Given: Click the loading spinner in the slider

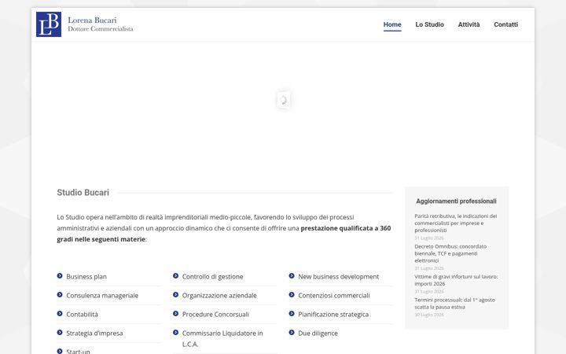Looking at the screenshot, I should pyautogui.click(x=283, y=100).
